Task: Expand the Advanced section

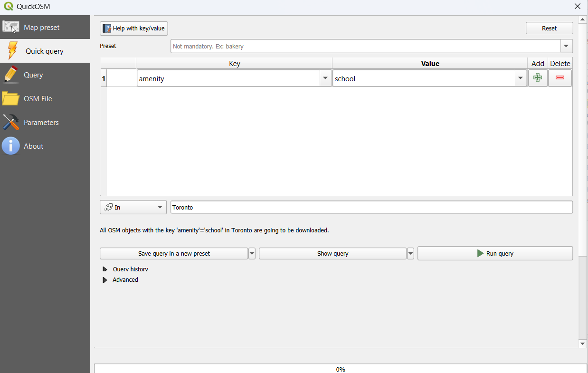Action: [105, 280]
